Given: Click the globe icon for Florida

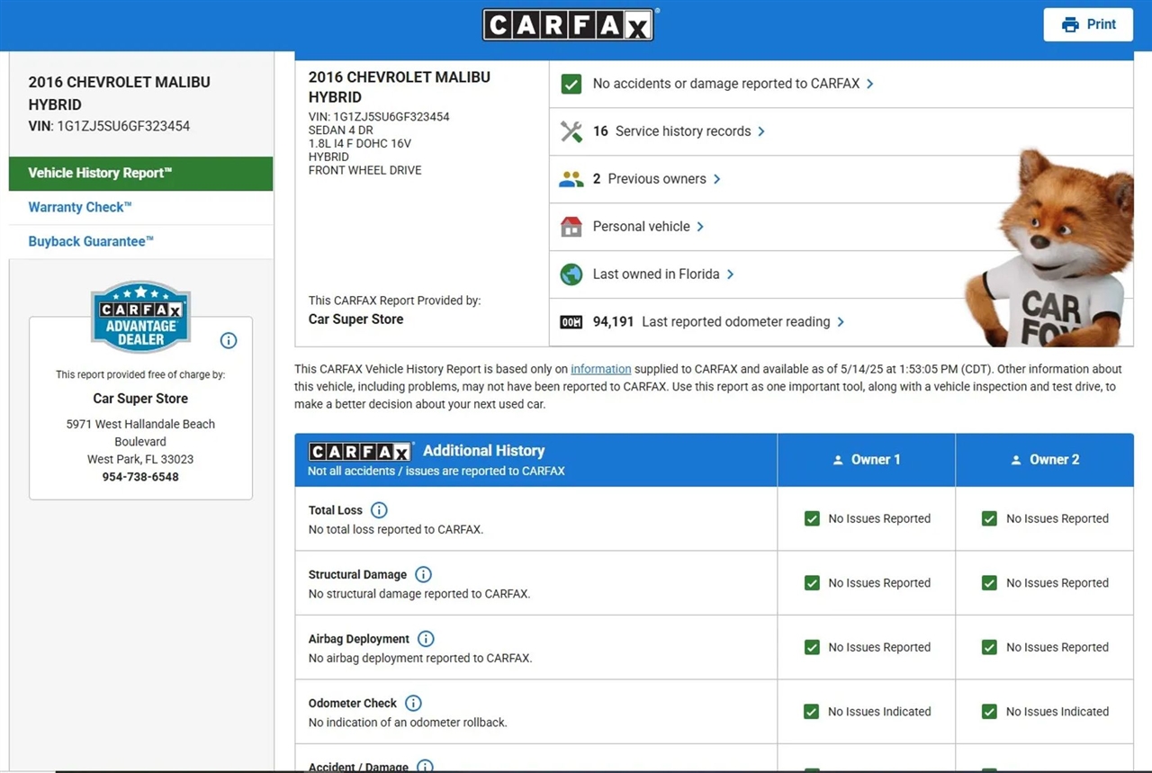Looking at the screenshot, I should click(x=571, y=274).
